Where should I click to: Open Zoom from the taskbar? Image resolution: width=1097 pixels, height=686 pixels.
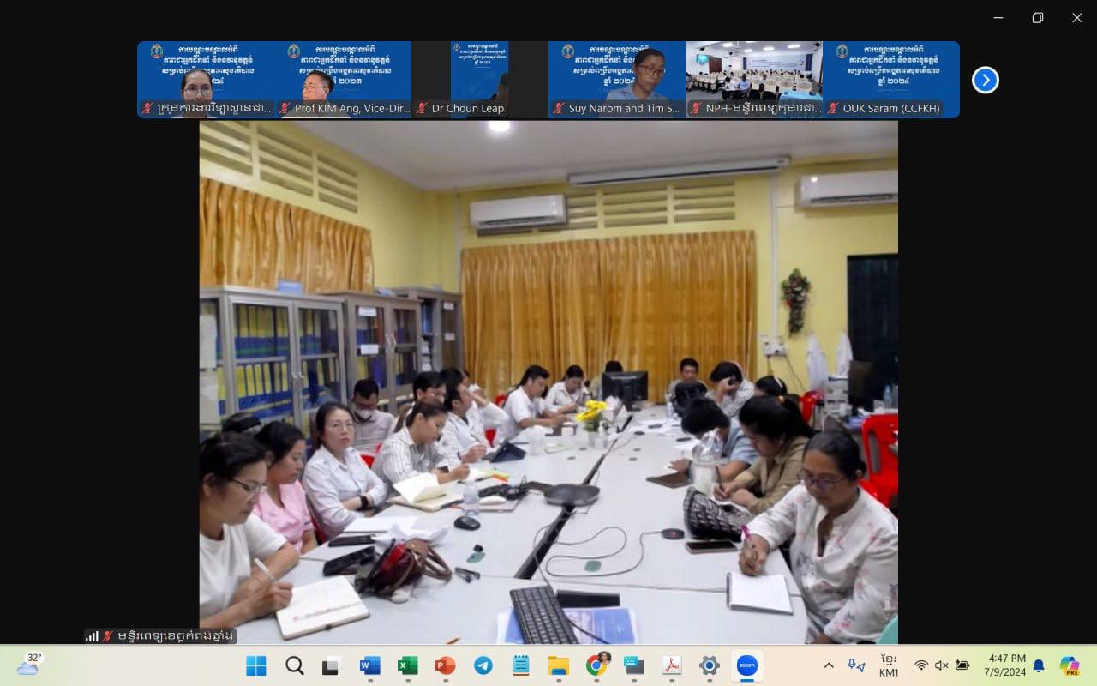click(x=747, y=665)
